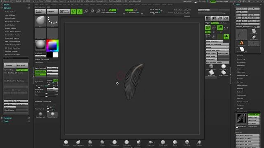Screen dimensions: 264x148
Task: Expand the Masking subpalette
Action: point(240,89)
